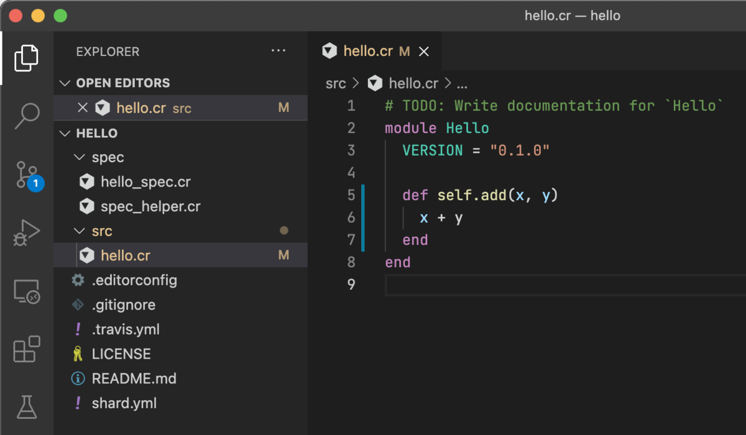Open Source Control view with badge
Image resolution: width=746 pixels, height=435 pixels.
pos(26,174)
